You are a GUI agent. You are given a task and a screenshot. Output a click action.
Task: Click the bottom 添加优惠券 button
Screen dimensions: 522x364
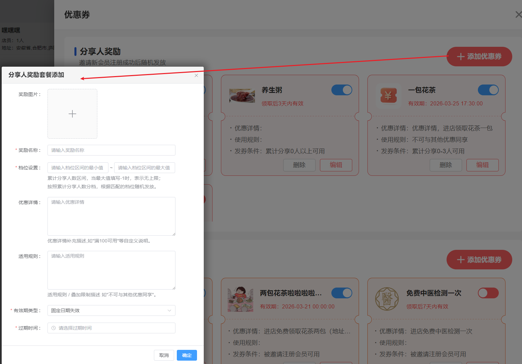tap(479, 259)
